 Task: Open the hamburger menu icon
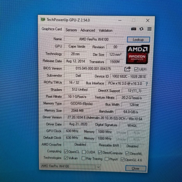(x=149, y=29)
